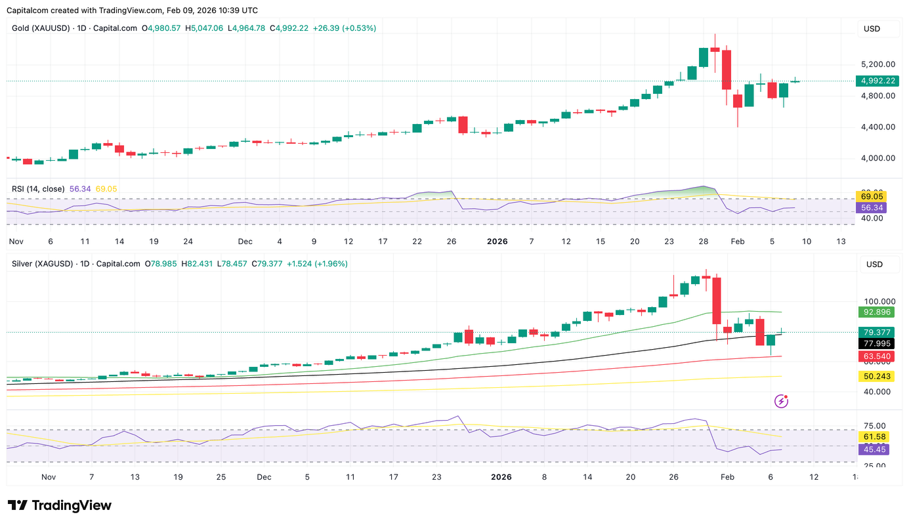The width and height of the screenshot is (909, 525).
Task: Select the green 92.896 moving average label
Action: pyautogui.click(x=876, y=312)
